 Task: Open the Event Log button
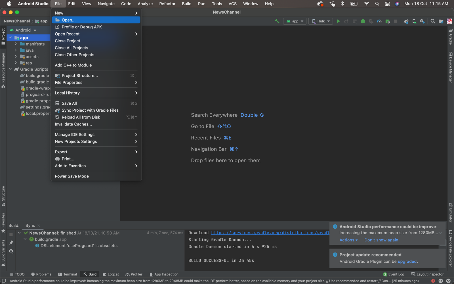[x=394, y=274]
